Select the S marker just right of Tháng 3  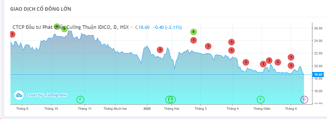click(x=208, y=46)
